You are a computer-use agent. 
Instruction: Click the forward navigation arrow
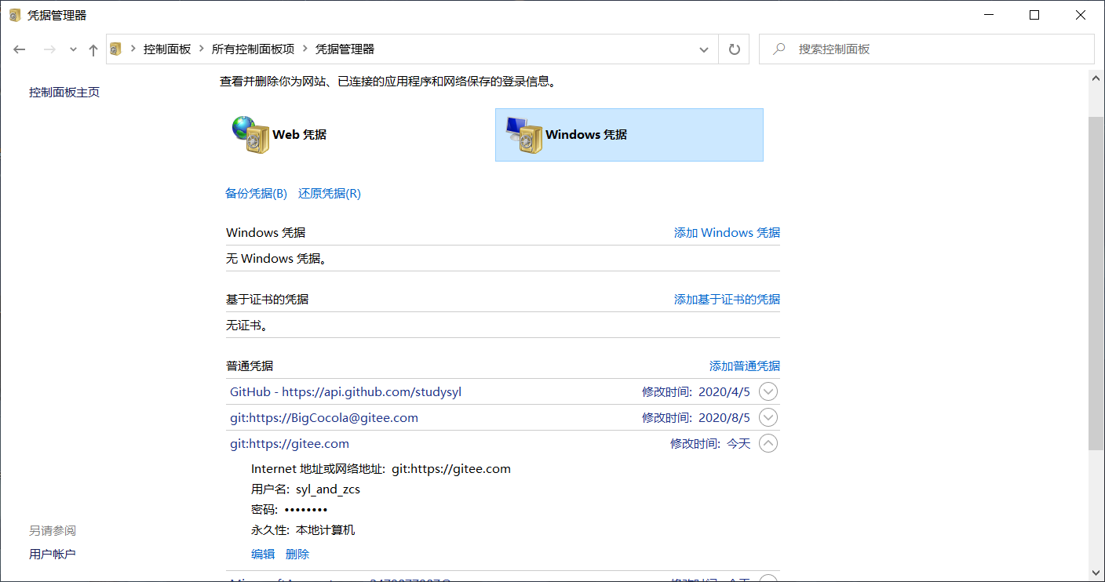(49, 49)
